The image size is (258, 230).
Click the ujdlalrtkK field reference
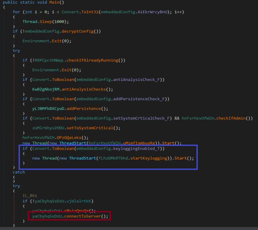[79, 201]
